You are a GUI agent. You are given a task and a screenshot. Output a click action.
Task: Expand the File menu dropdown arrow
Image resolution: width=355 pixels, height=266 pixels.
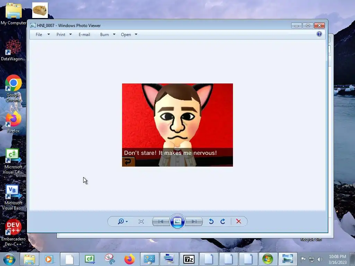pyautogui.click(x=49, y=34)
